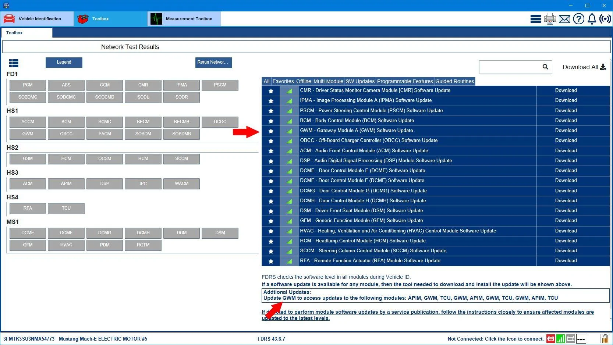This screenshot has width=613, height=345.
Task: Click the star on HVAC Control Module row
Action: (271, 231)
